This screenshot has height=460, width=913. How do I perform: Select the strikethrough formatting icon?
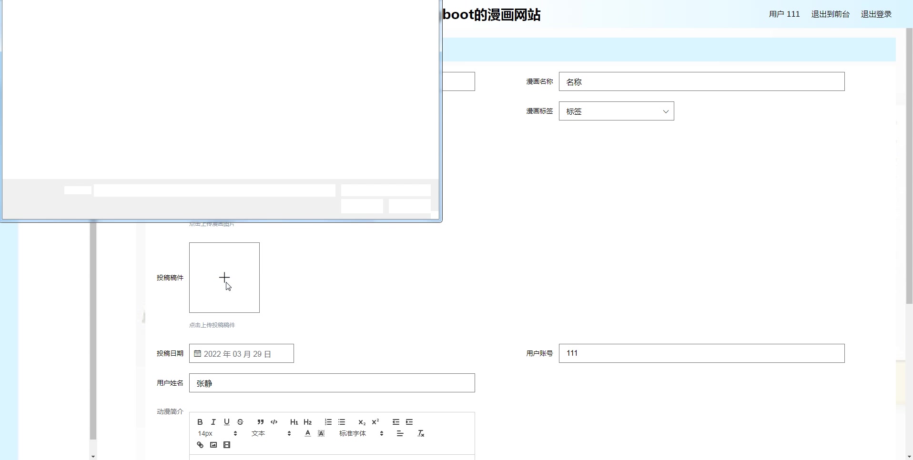tap(240, 422)
